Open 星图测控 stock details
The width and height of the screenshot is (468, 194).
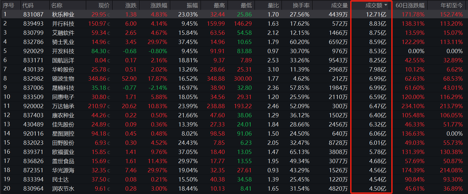63,134
